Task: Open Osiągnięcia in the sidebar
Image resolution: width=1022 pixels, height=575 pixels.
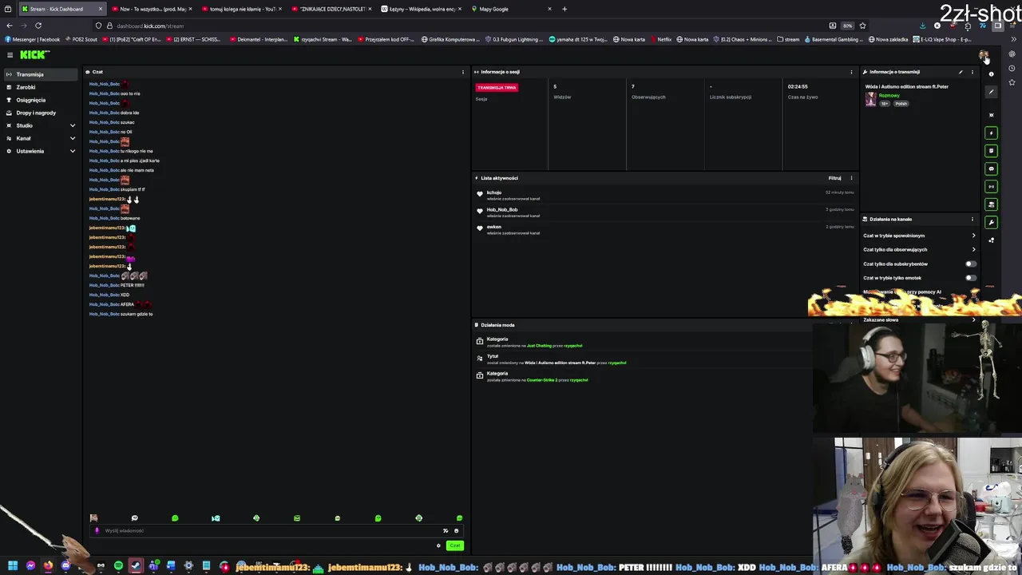Action: (41, 100)
